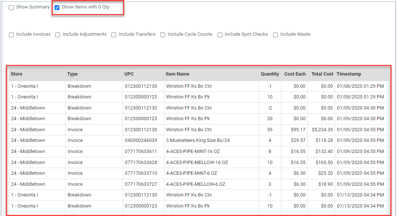Viewport: 397px width, 216px height.
Task: Click quantity 55 in Winston invoice row
Action: tap(270, 130)
